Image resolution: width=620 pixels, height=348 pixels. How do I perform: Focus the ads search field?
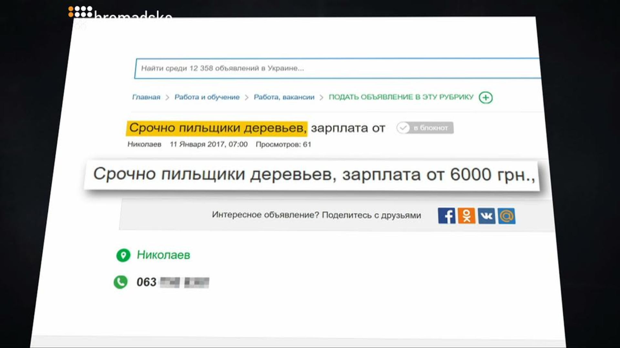coord(336,68)
